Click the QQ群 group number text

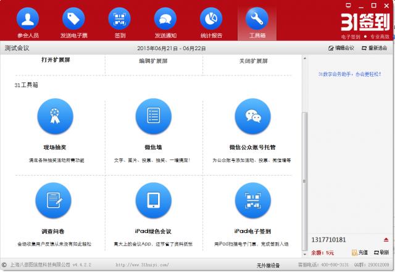point(372,265)
